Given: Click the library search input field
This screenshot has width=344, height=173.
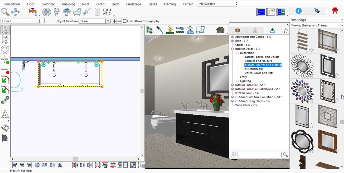Looking at the screenshot, I should 260,154.
